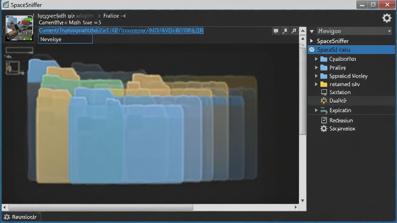Click the horizontal scrollbar left arrow
This screenshot has height=223, width=397.
(4, 208)
